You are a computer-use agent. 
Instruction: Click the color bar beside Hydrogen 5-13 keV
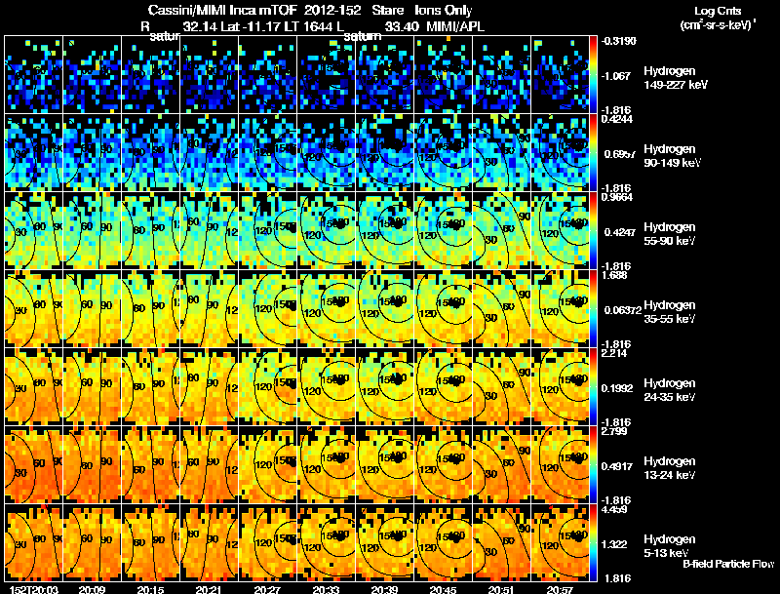click(x=593, y=543)
